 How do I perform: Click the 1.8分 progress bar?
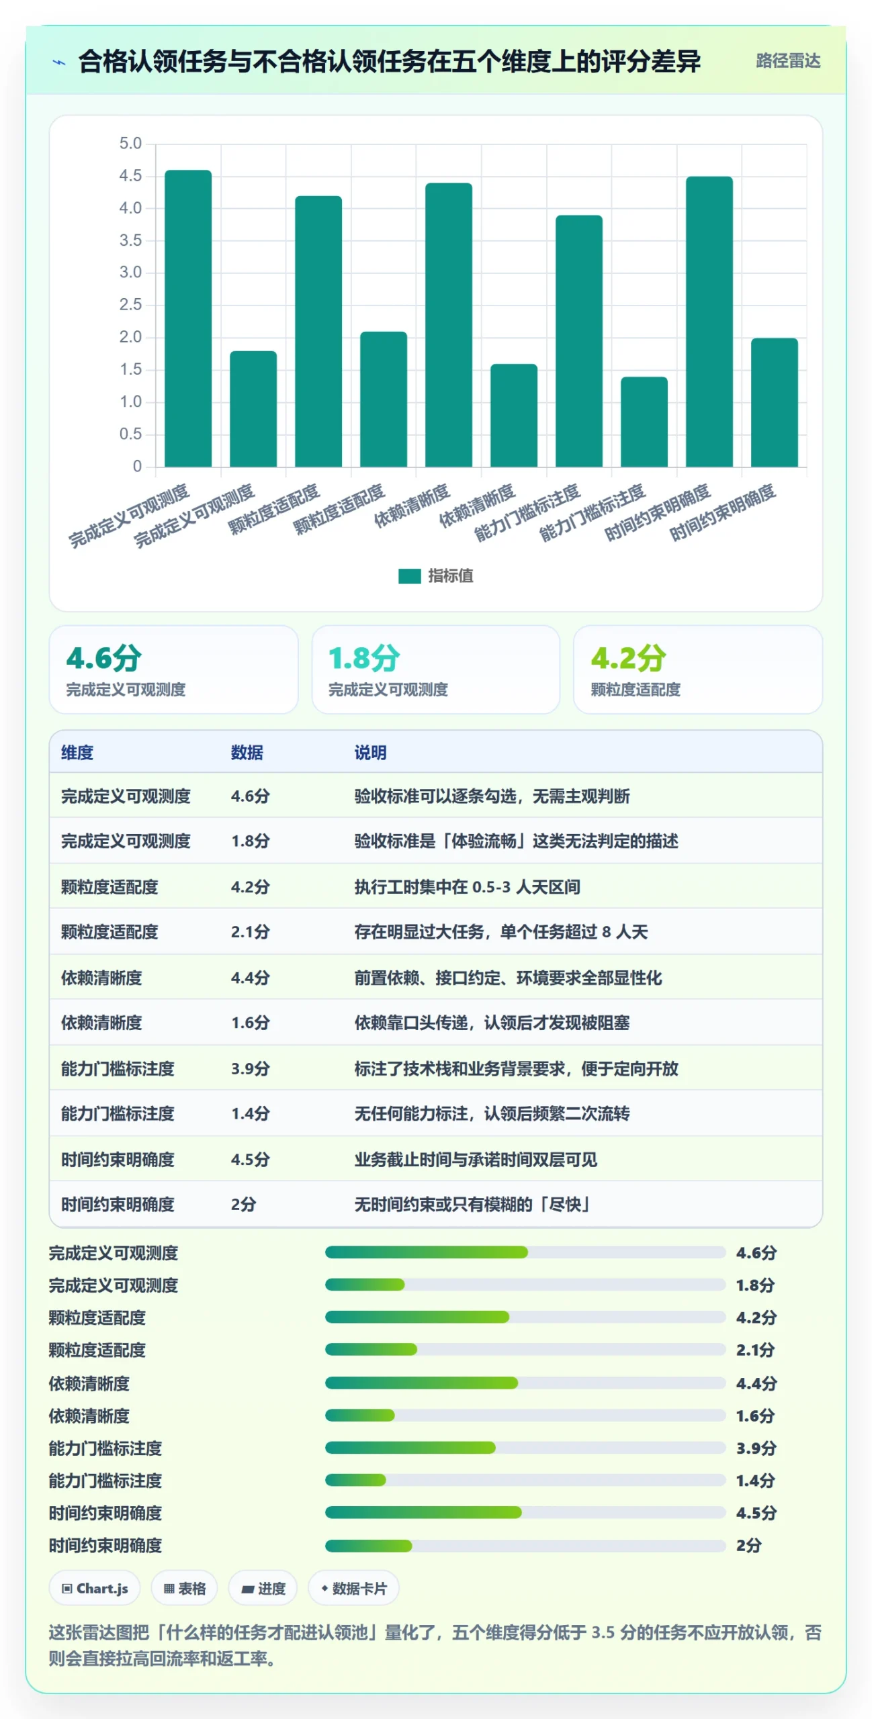525,1285
